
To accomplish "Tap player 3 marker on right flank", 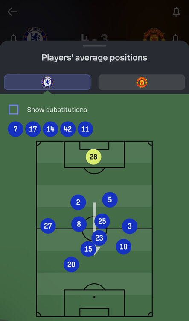I will point(130,226).
